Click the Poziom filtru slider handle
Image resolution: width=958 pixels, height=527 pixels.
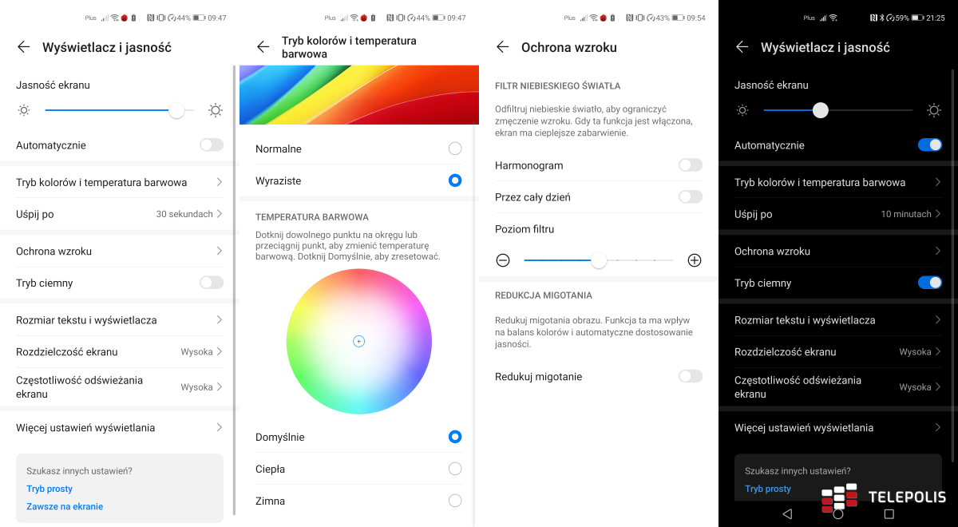click(599, 260)
